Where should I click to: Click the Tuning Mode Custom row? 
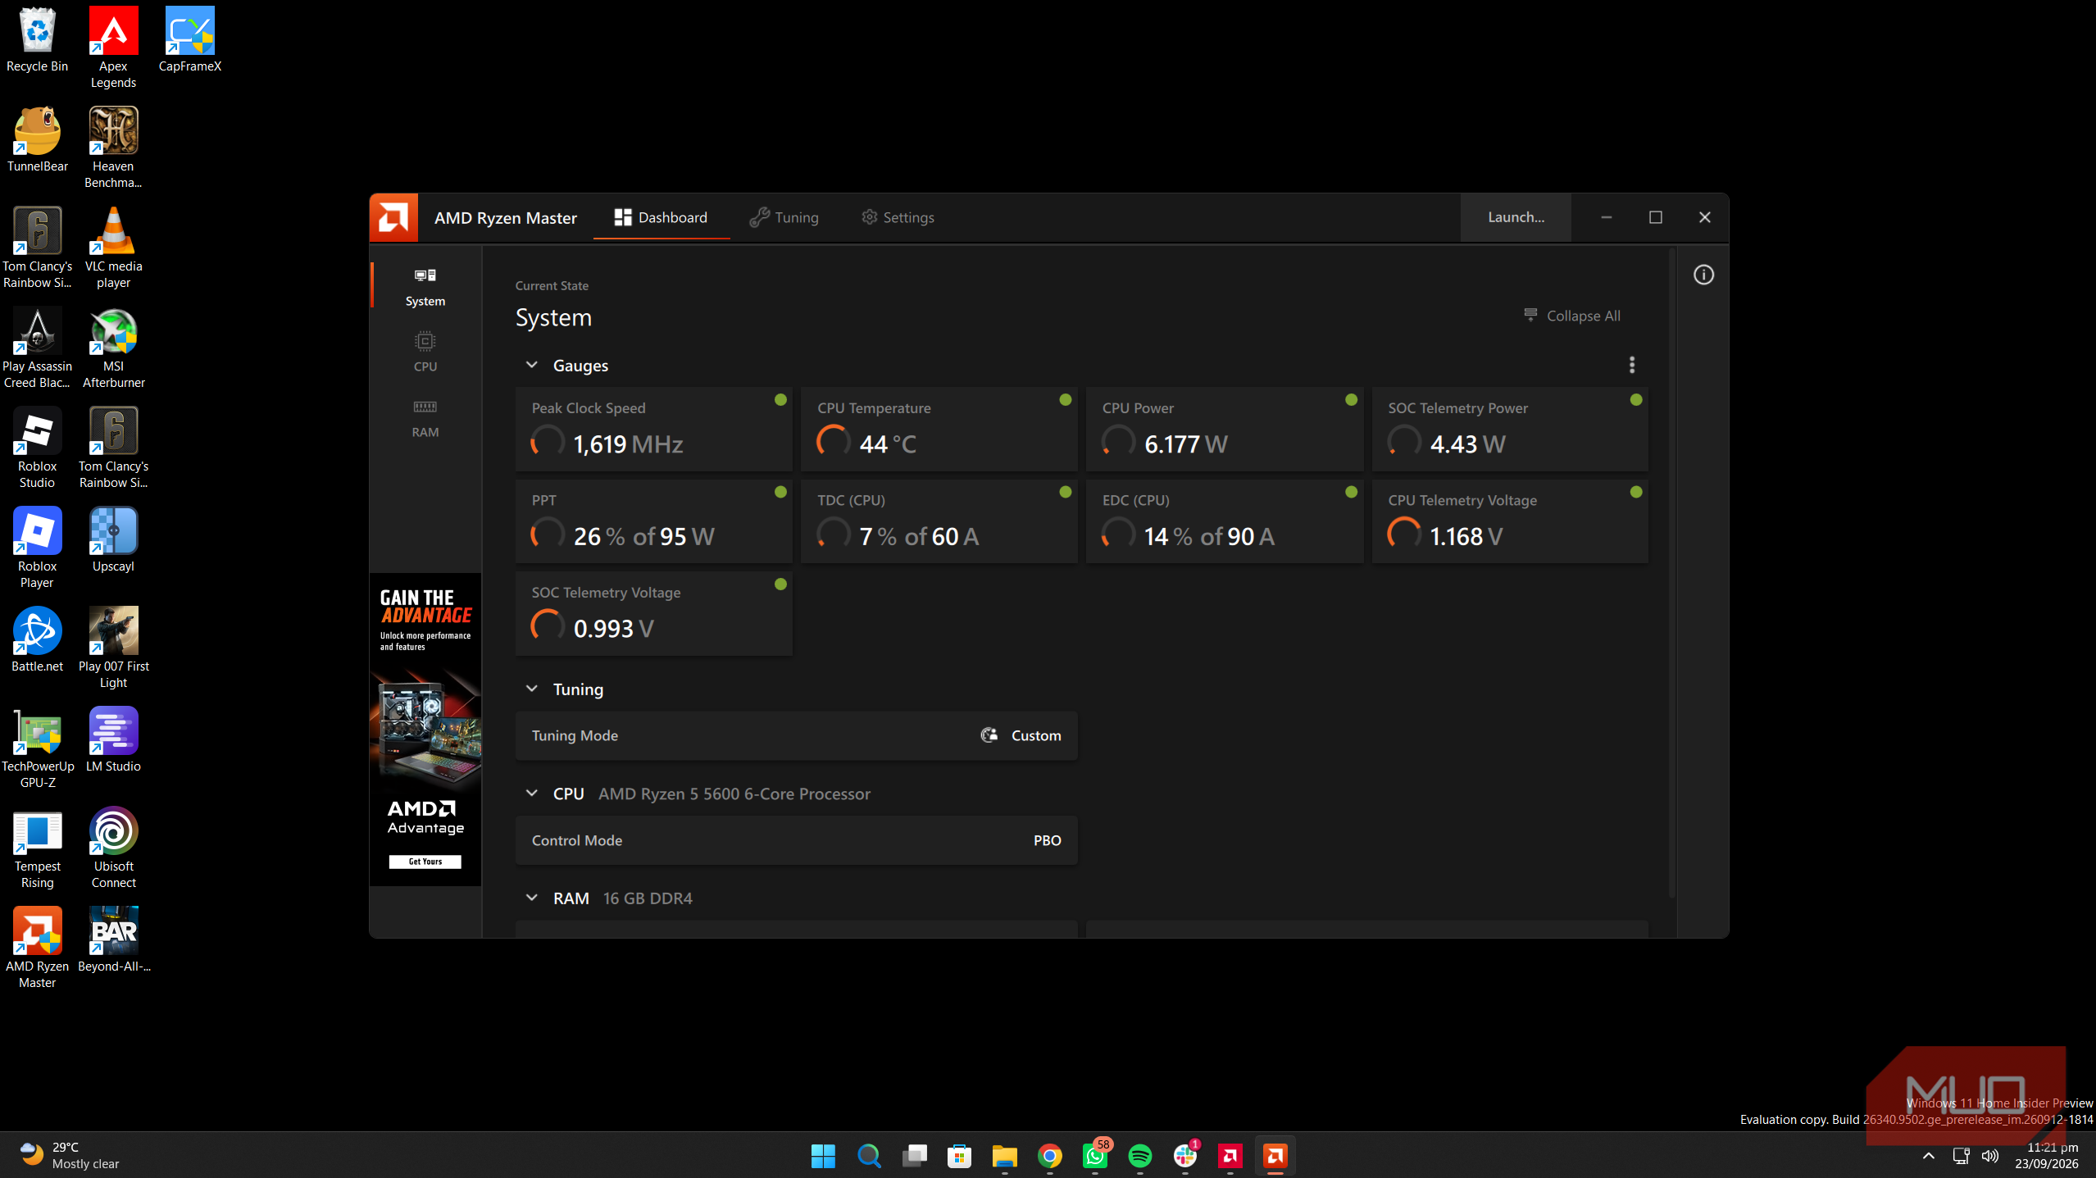tap(796, 735)
